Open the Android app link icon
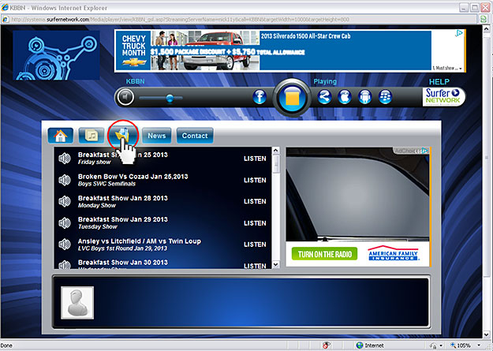Viewport: 493px width, 351px height. click(364, 97)
